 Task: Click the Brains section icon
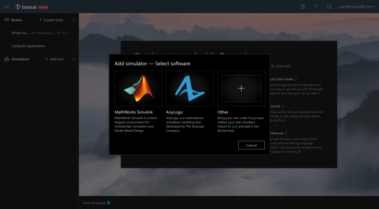[7, 20]
